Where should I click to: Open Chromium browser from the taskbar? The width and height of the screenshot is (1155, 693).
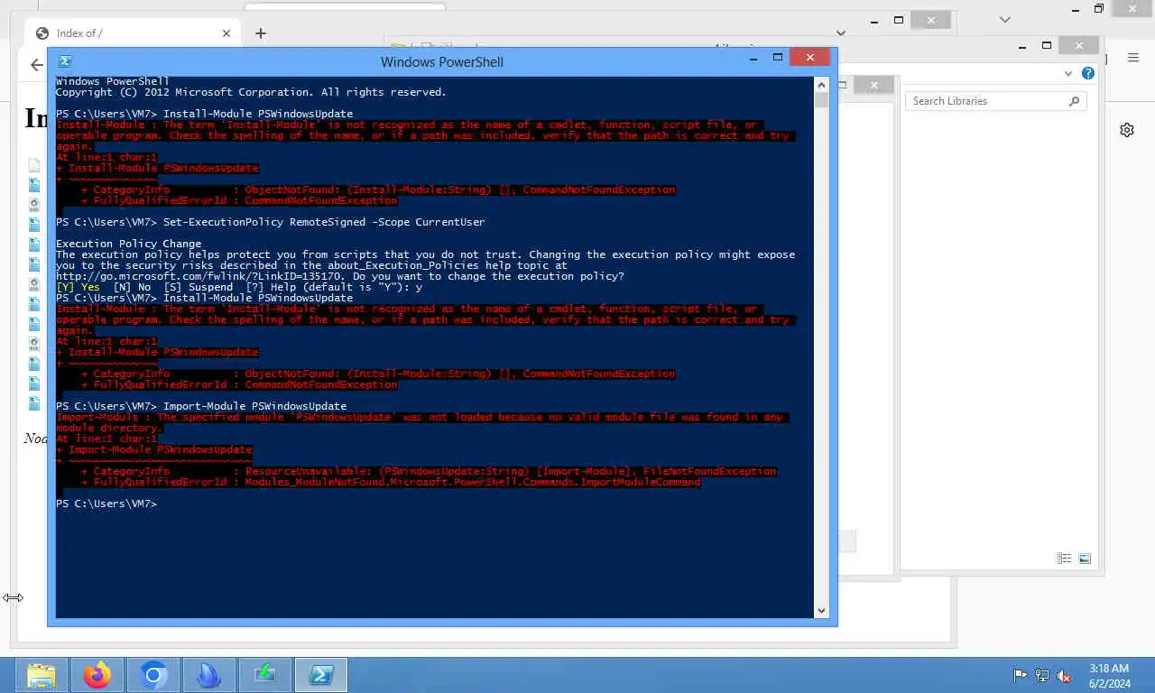point(153,675)
